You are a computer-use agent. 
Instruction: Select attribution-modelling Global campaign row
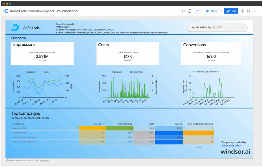click(x=112, y=142)
